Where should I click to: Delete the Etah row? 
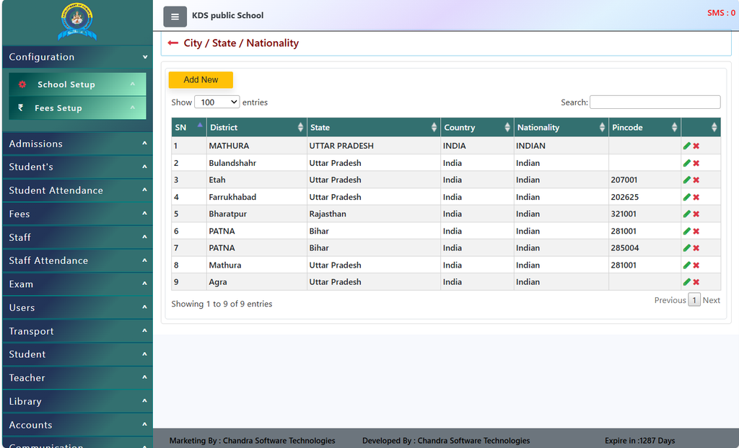(696, 180)
